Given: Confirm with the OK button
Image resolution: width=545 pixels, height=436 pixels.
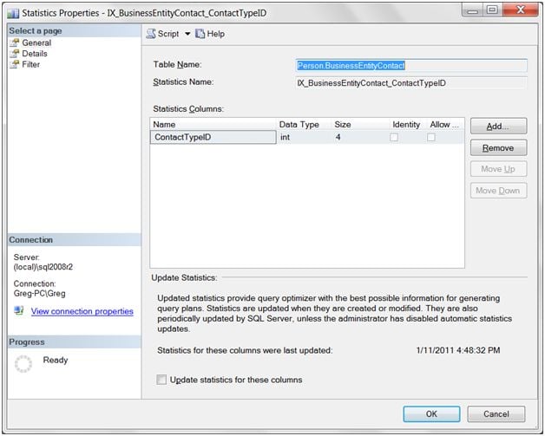Looking at the screenshot, I should 431,413.
